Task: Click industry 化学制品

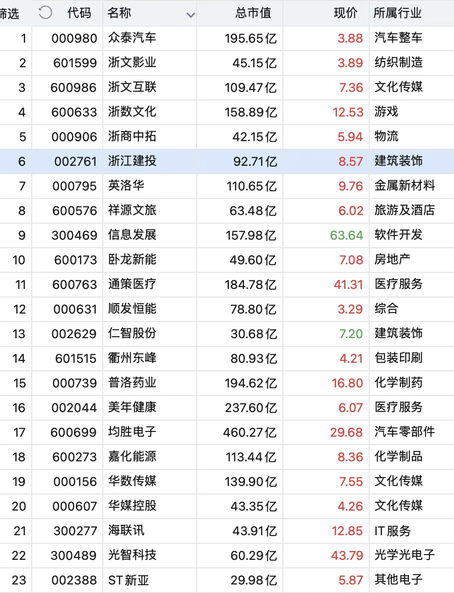Action: 399,457
